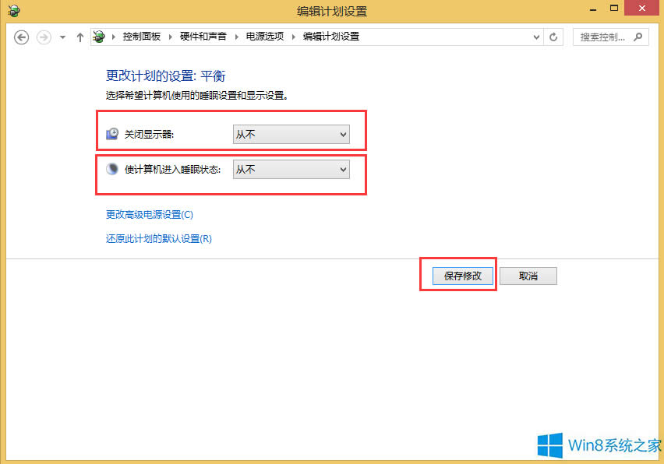Click the up arrow to go to parent folder

pyautogui.click(x=79, y=37)
